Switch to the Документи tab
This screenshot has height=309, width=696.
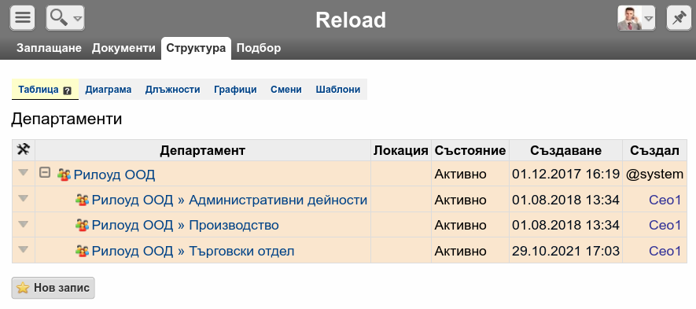[x=123, y=48]
